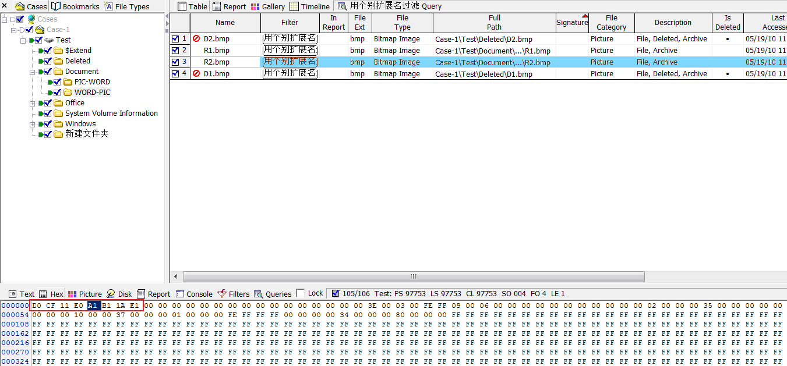
Task: Click the folder icon of WORD-PIC
Action: pos(68,93)
